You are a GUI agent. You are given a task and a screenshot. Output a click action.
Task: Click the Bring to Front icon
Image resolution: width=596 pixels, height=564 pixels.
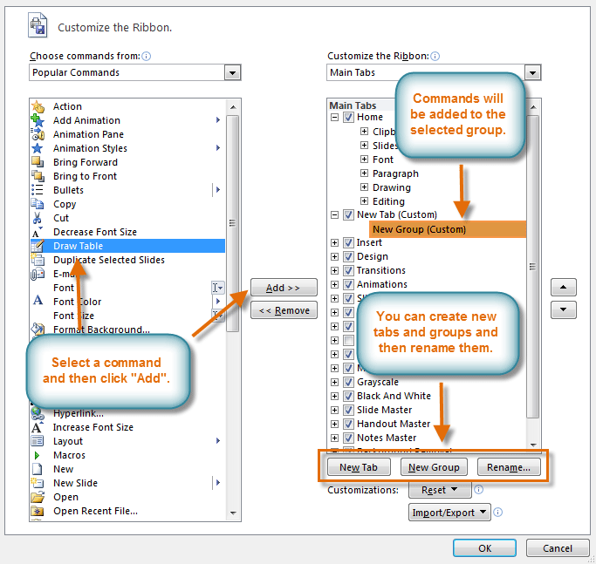(x=38, y=176)
